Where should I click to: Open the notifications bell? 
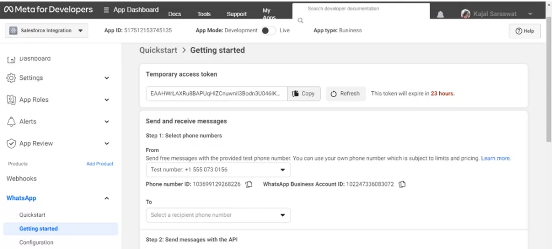click(440, 15)
